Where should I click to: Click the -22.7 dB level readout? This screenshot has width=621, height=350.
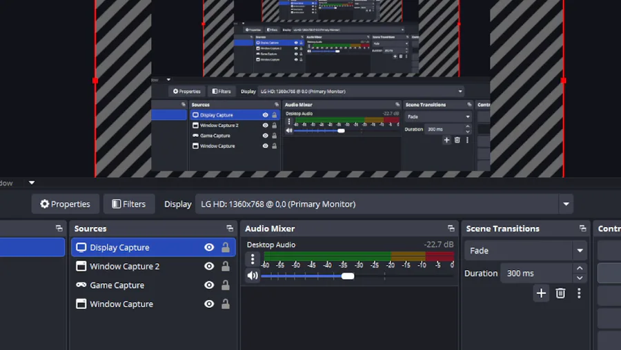439,245
